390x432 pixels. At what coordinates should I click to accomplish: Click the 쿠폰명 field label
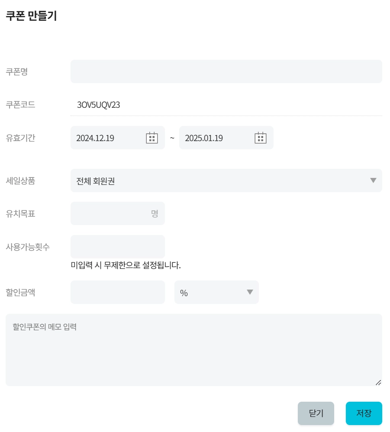(x=16, y=72)
